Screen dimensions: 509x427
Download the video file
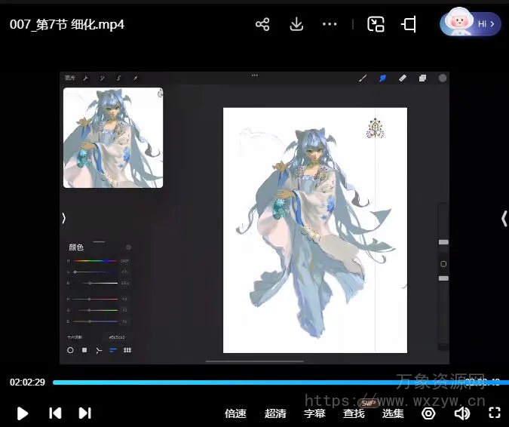point(296,24)
